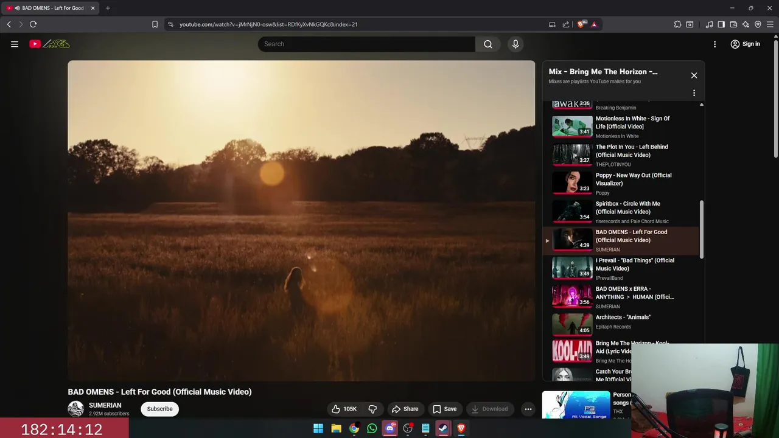Click the Mix playlist scrollbar

[702, 229]
